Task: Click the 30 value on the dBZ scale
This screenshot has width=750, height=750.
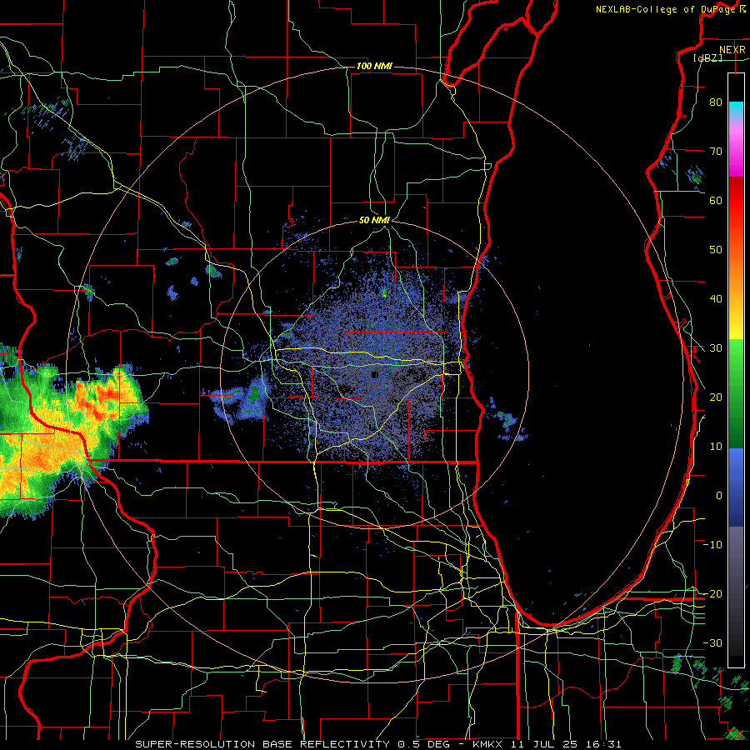Action: pyautogui.click(x=716, y=348)
